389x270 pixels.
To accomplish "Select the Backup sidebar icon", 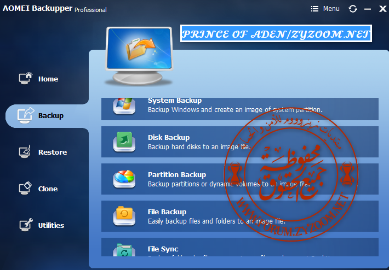I will (26, 115).
